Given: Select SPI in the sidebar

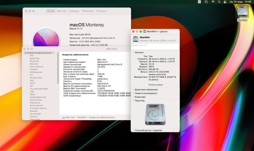Looking at the screenshot, I should (31, 86).
